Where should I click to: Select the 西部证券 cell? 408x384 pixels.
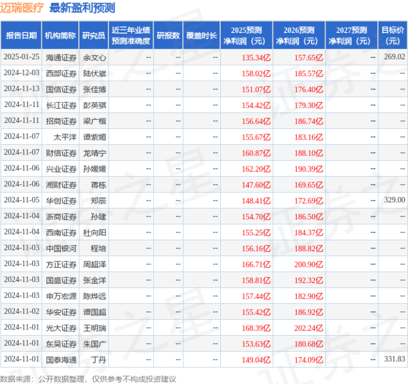click(x=61, y=73)
